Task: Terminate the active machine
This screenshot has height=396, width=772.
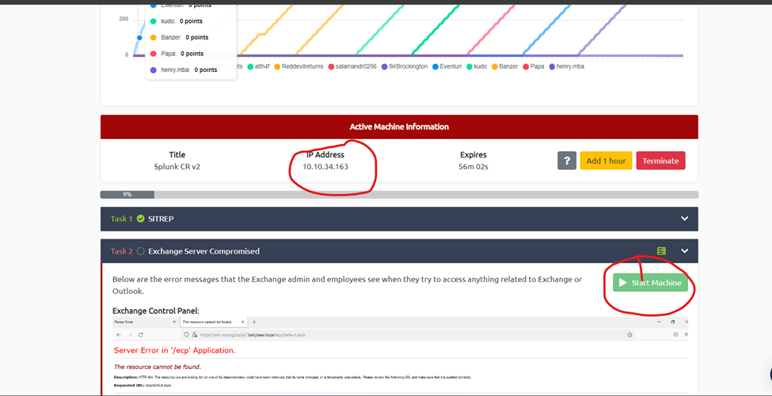Action: (x=660, y=160)
